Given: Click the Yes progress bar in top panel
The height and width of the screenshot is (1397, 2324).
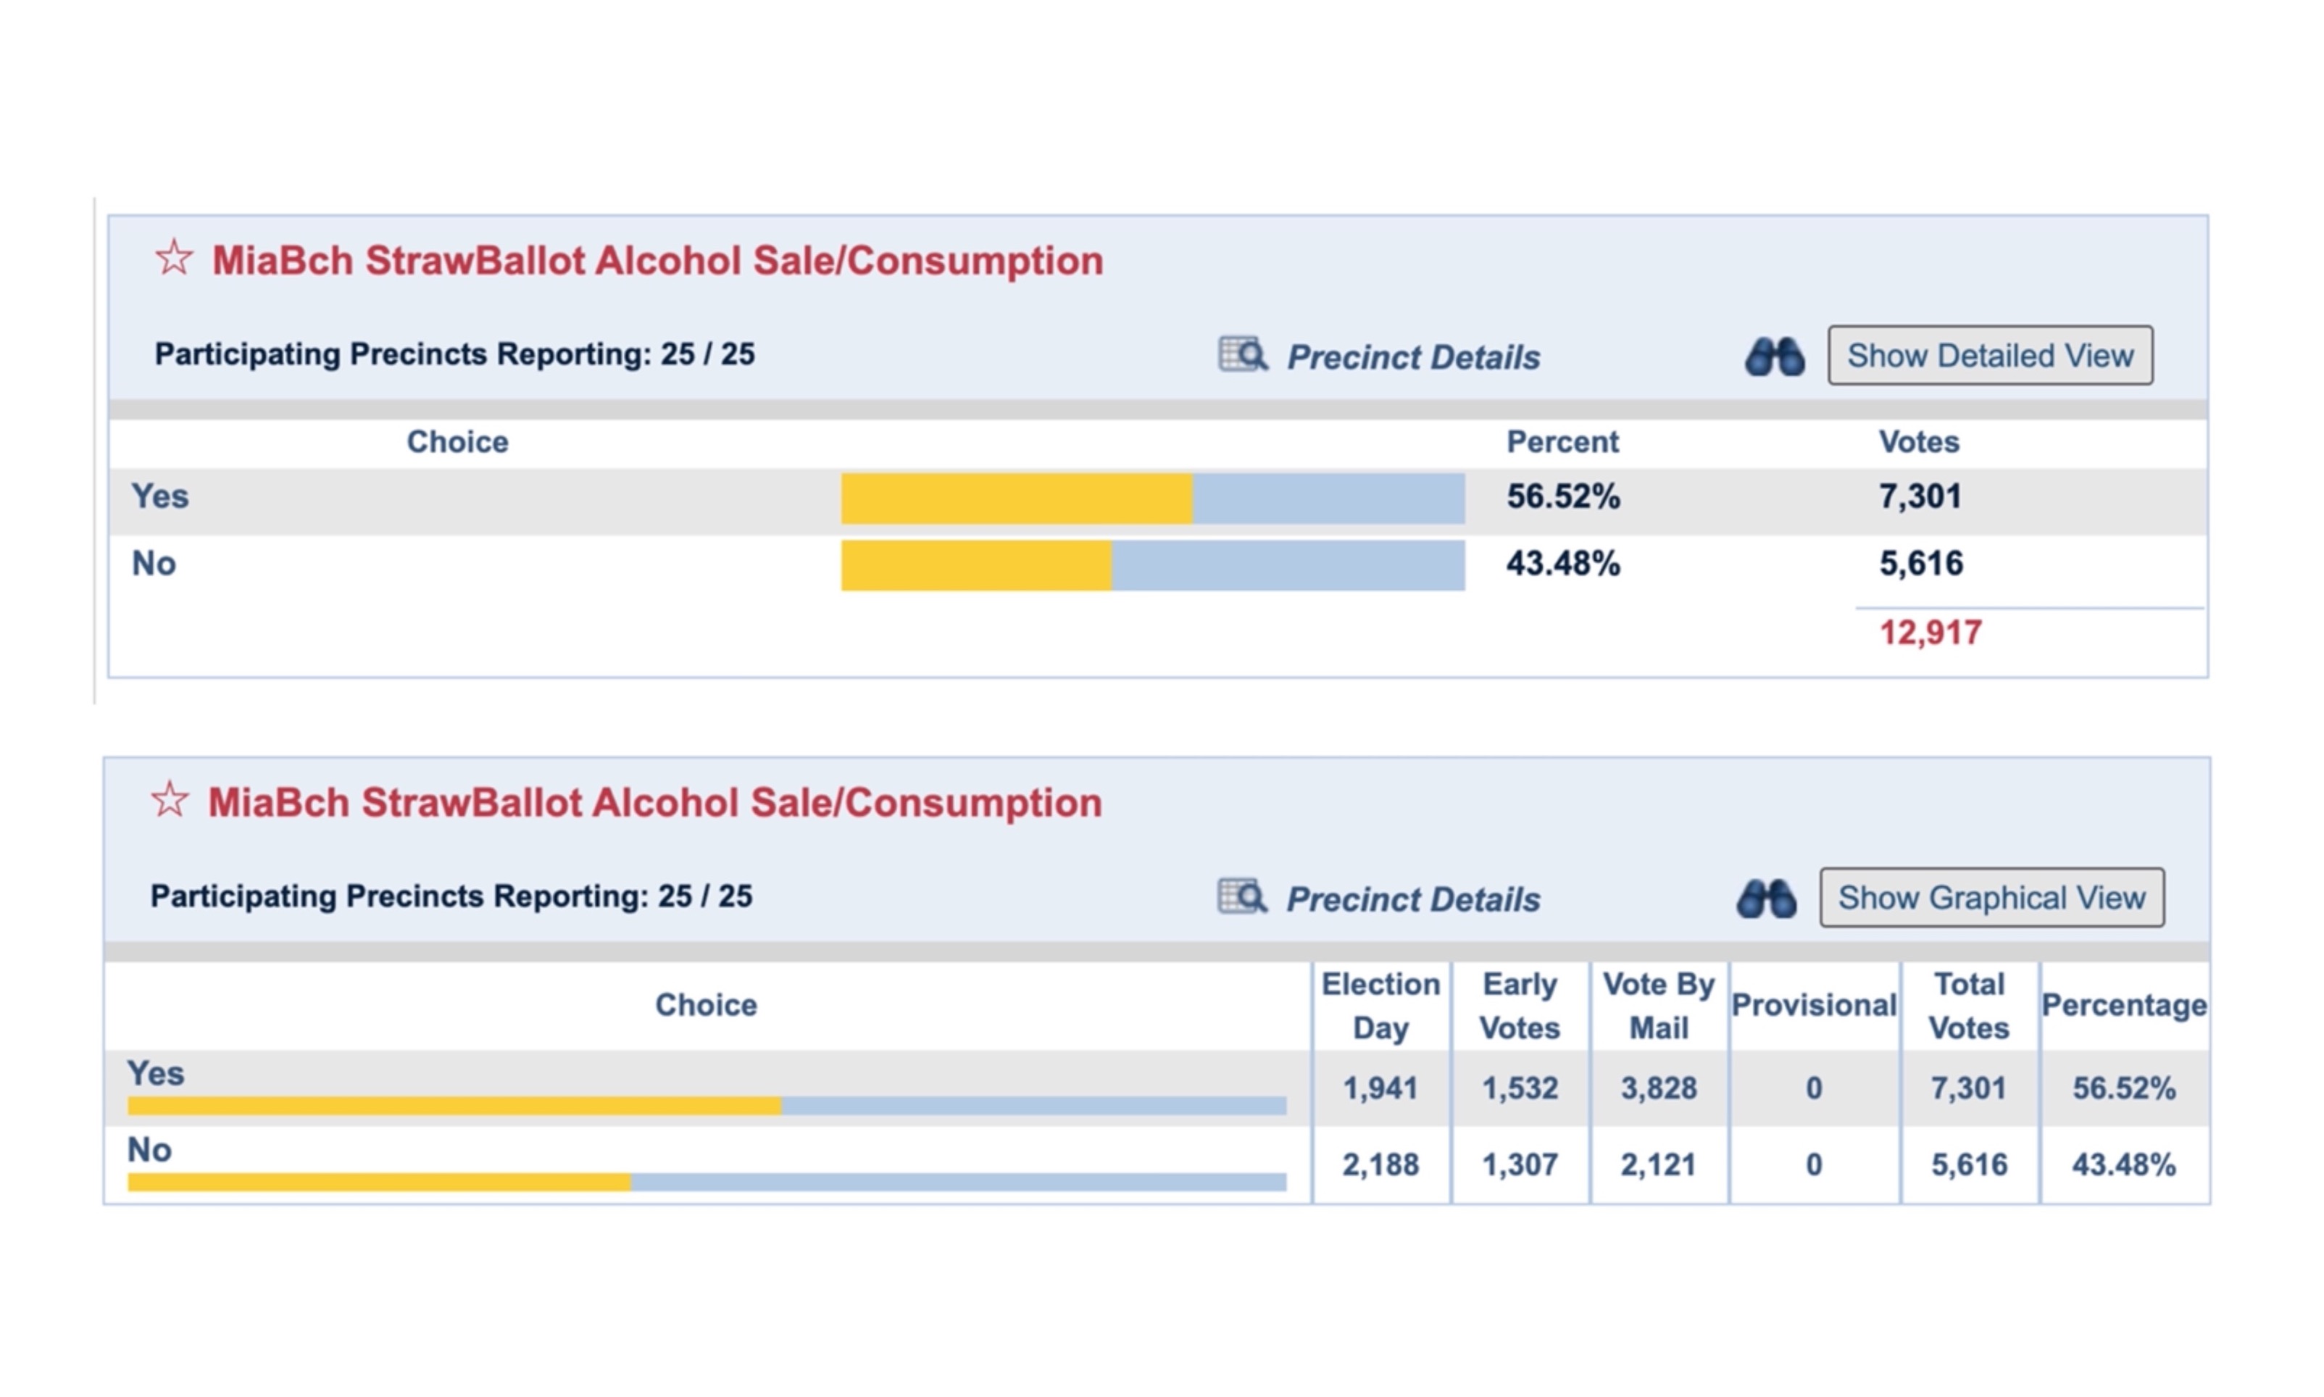Looking at the screenshot, I should [1152, 498].
